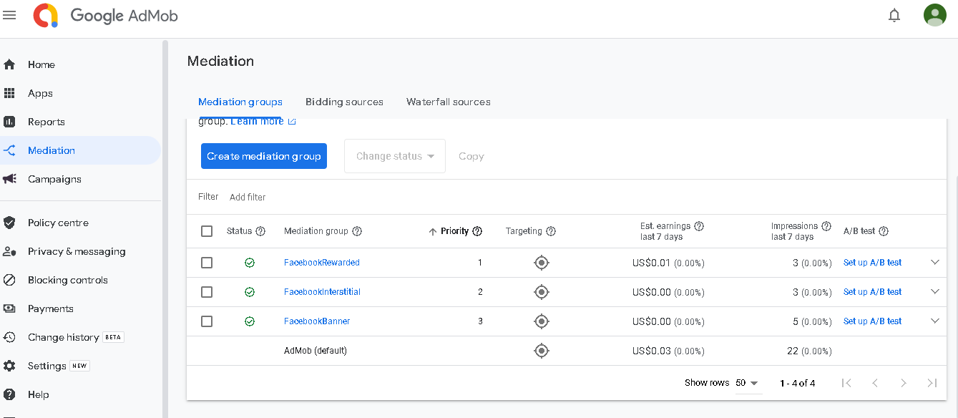Open the user account avatar
The width and height of the screenshot is (958, 418).
coord(934,15)
